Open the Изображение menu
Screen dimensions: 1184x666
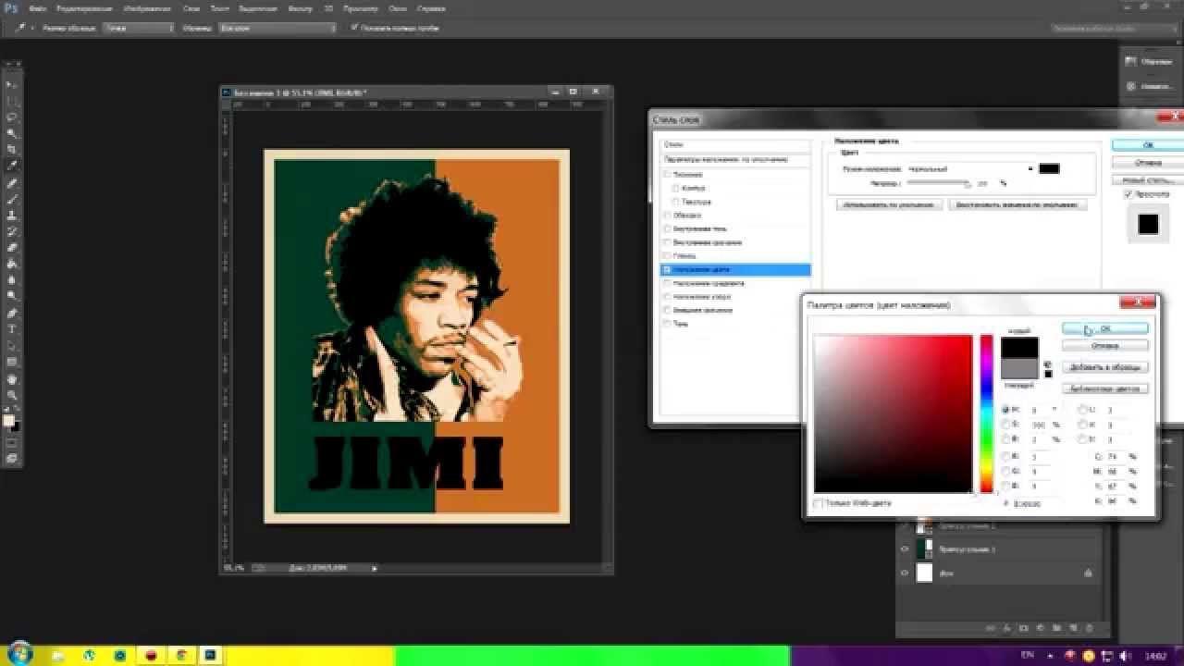(x=147, y=8)
